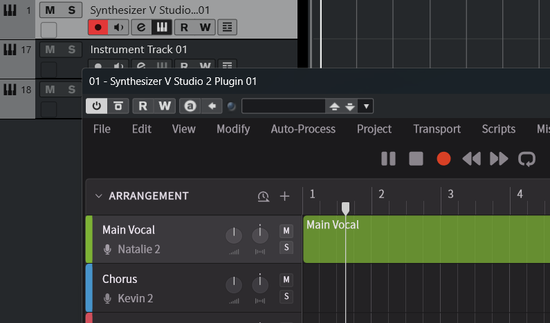Click the color box under track 1 mute

48,30
